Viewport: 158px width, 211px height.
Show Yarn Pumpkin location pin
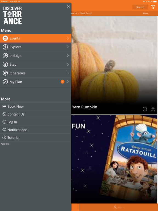pos(153,109)
